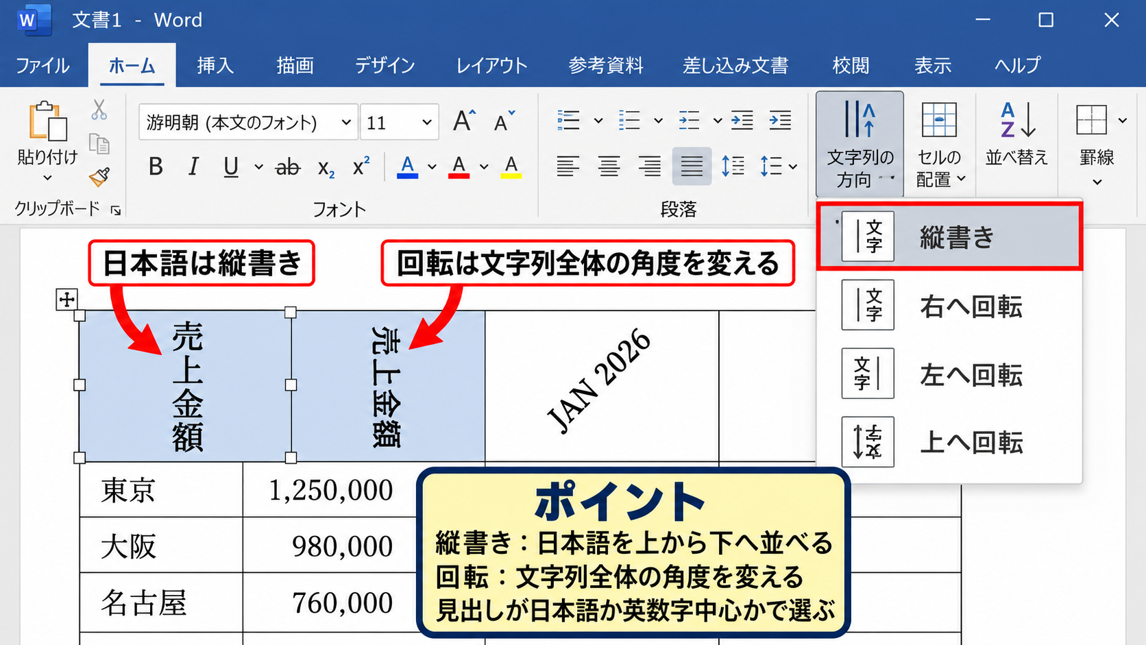This screenshot has height=645, width=1146.
Task: Open the 文字列の方向 dropdown button
Action: click(x=860, y=145)
